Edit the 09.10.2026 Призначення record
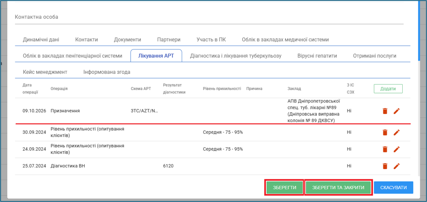This screenshot has height=202, width=427. pos(397,111)
